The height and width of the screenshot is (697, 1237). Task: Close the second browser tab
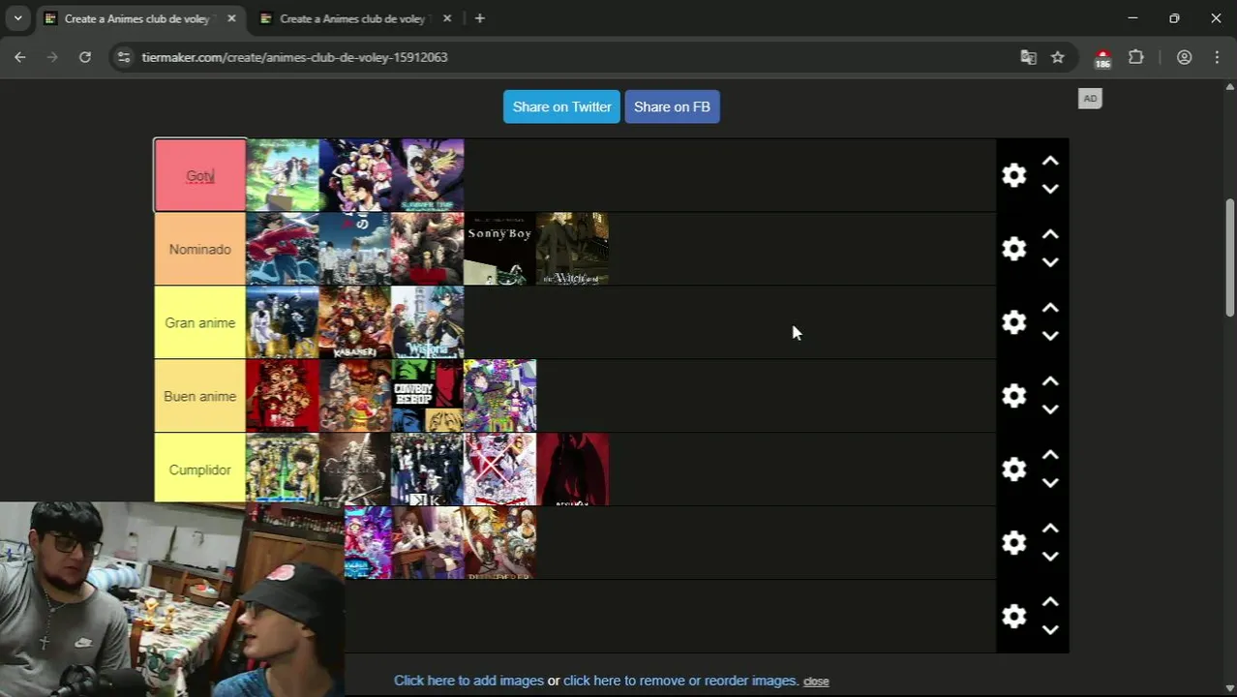click(447, 18)
